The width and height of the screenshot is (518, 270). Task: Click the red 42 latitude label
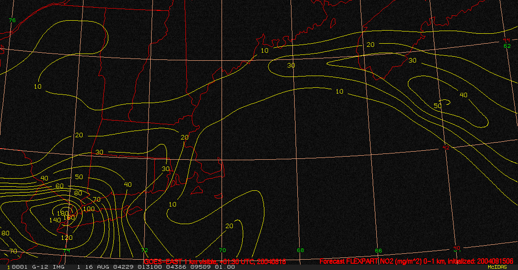446,148
